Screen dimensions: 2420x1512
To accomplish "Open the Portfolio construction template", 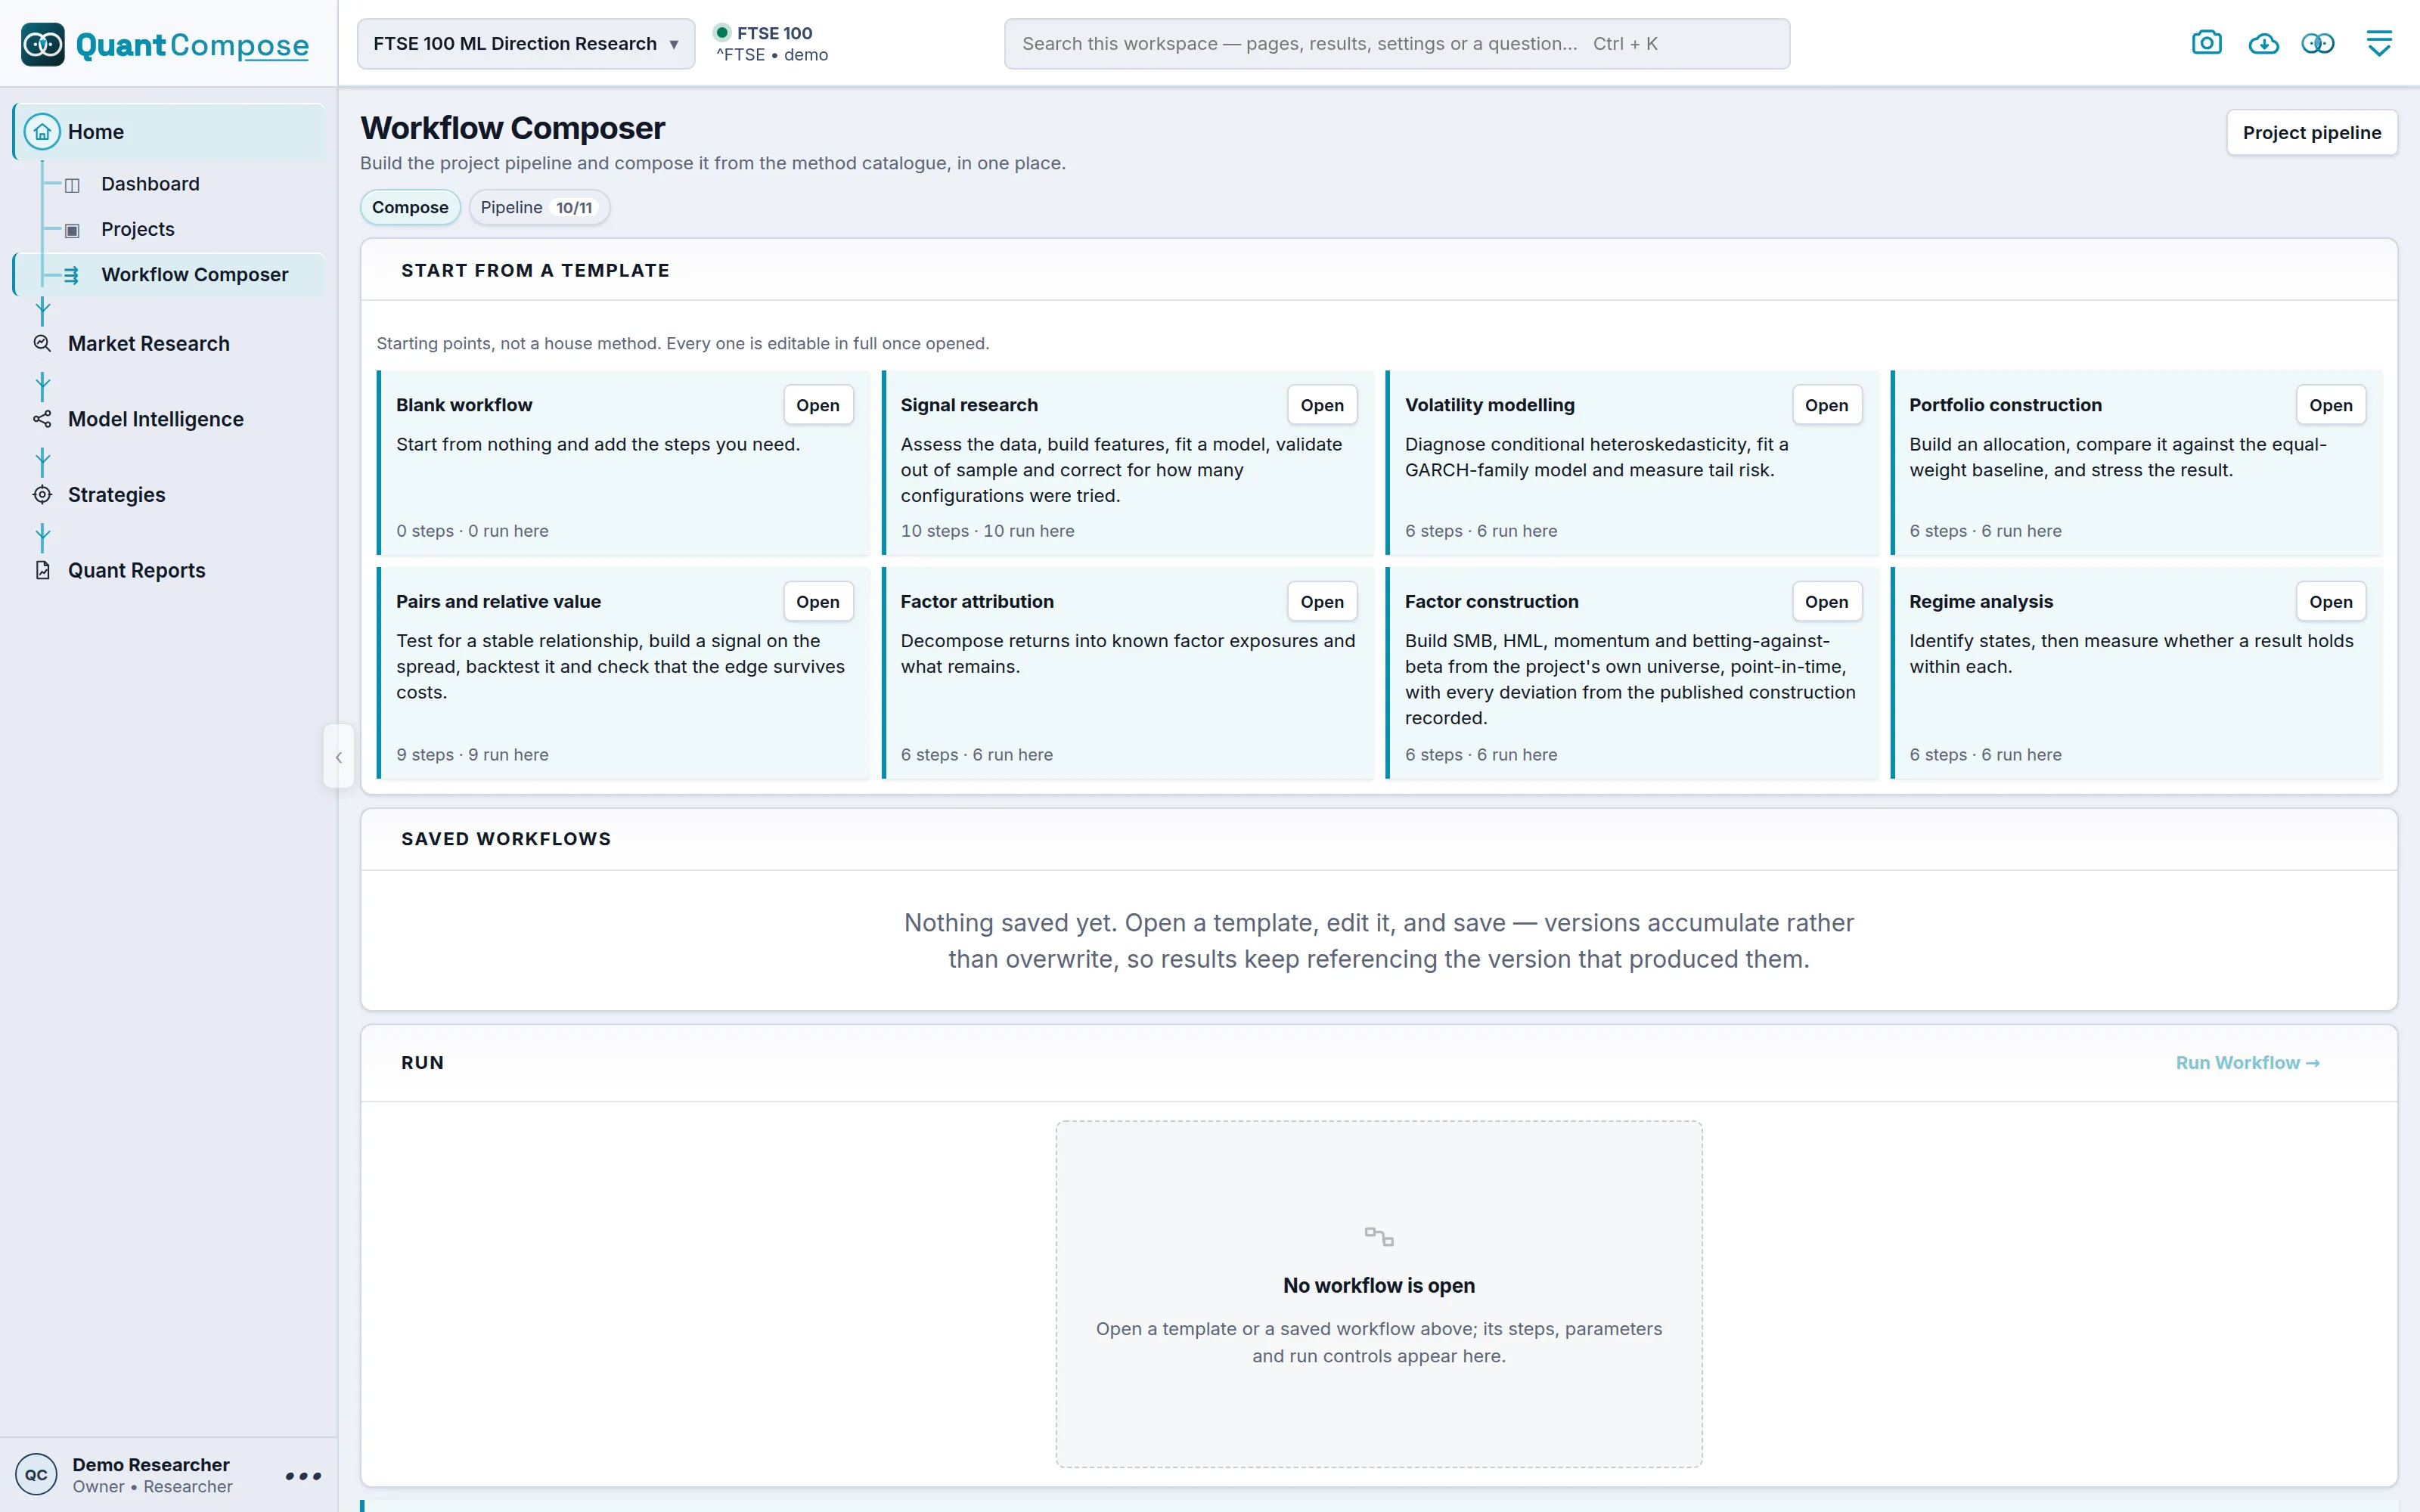I will click(x=2330, y=405).
